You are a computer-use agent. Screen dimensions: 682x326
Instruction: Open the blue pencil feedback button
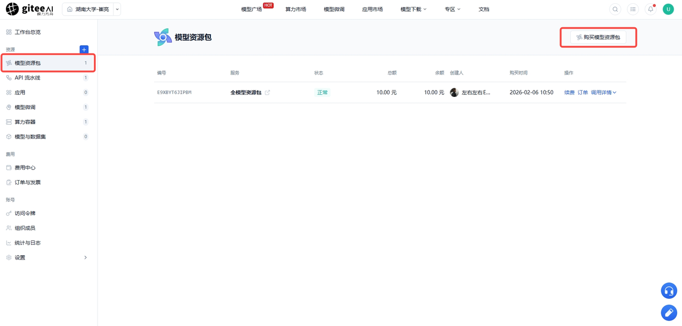[669, 313]
